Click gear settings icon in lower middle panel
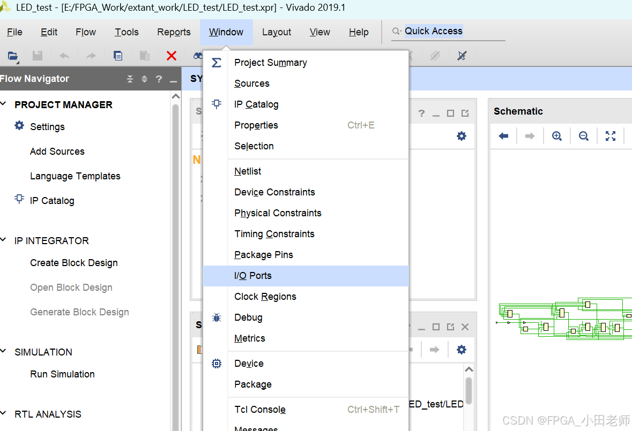632x431 pixels. [x=462, y=349]
